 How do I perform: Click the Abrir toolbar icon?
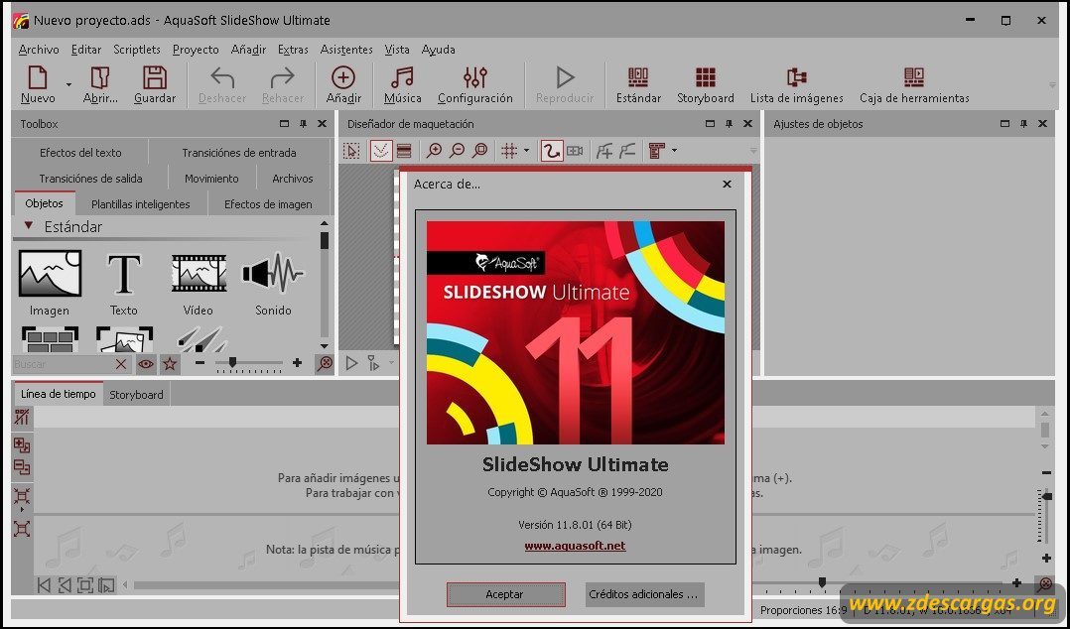(100, 77)
